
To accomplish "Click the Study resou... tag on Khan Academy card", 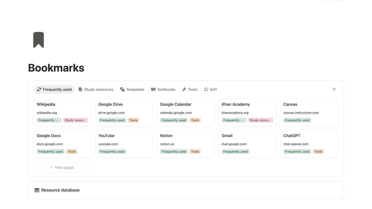I will pos(260,120).
